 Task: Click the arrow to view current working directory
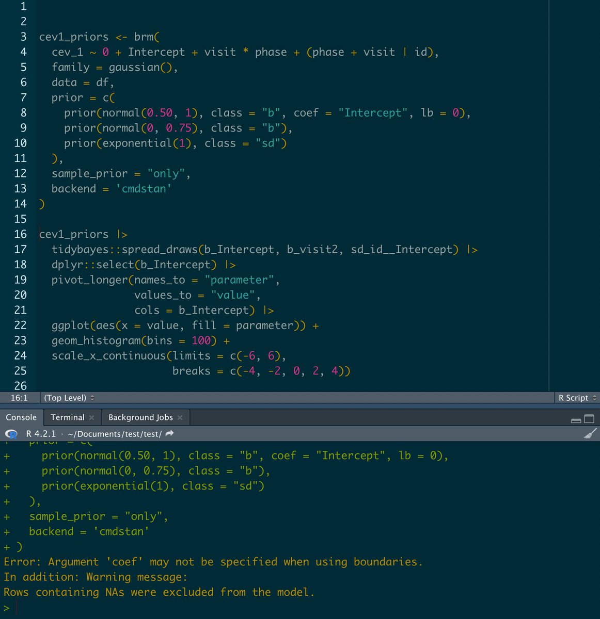pos(169,434)
